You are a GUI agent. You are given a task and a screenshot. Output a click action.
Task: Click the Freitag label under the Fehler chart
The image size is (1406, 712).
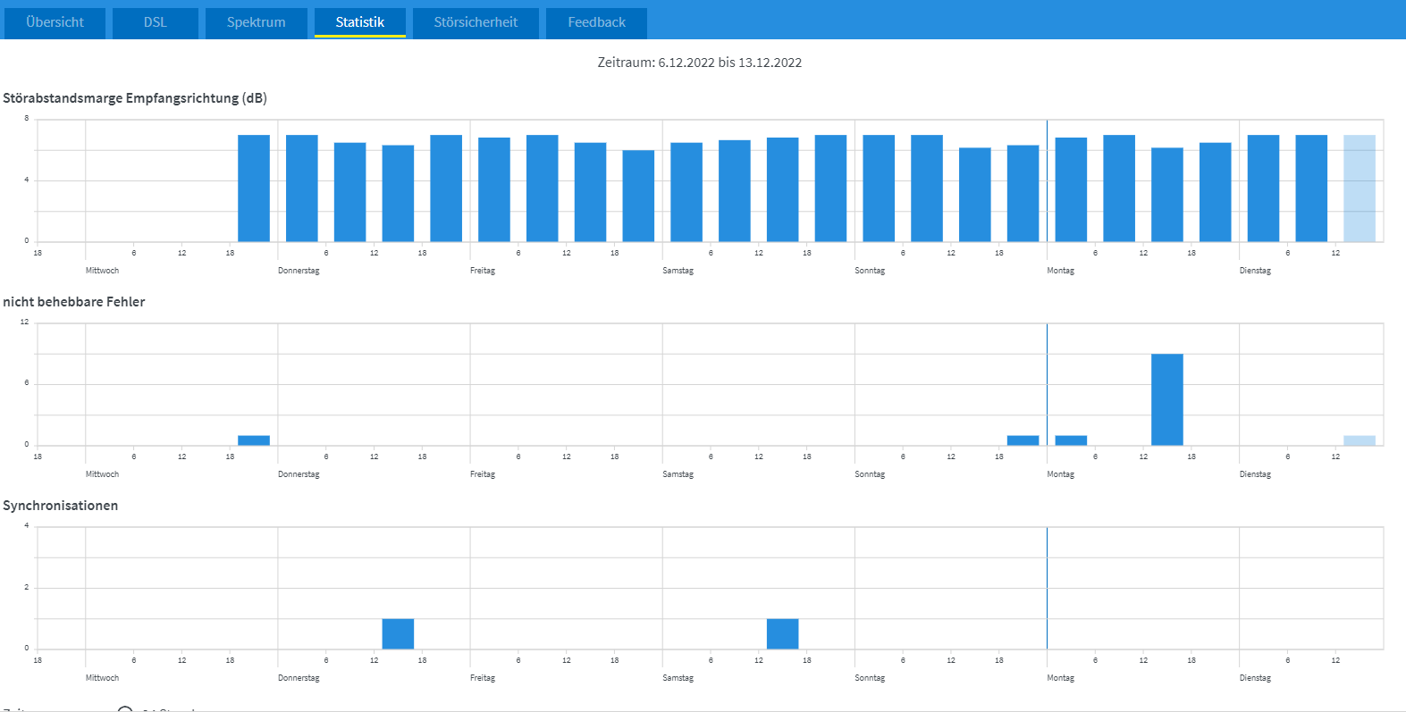(483, 474)
